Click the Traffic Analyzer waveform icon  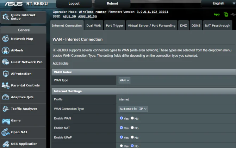pos(6,109)
